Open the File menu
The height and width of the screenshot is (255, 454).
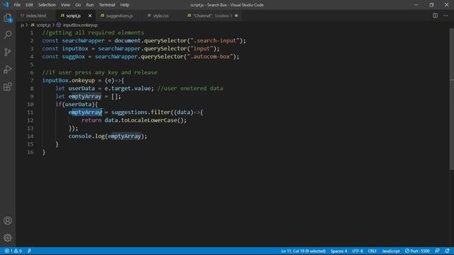[x=17, y=5]
